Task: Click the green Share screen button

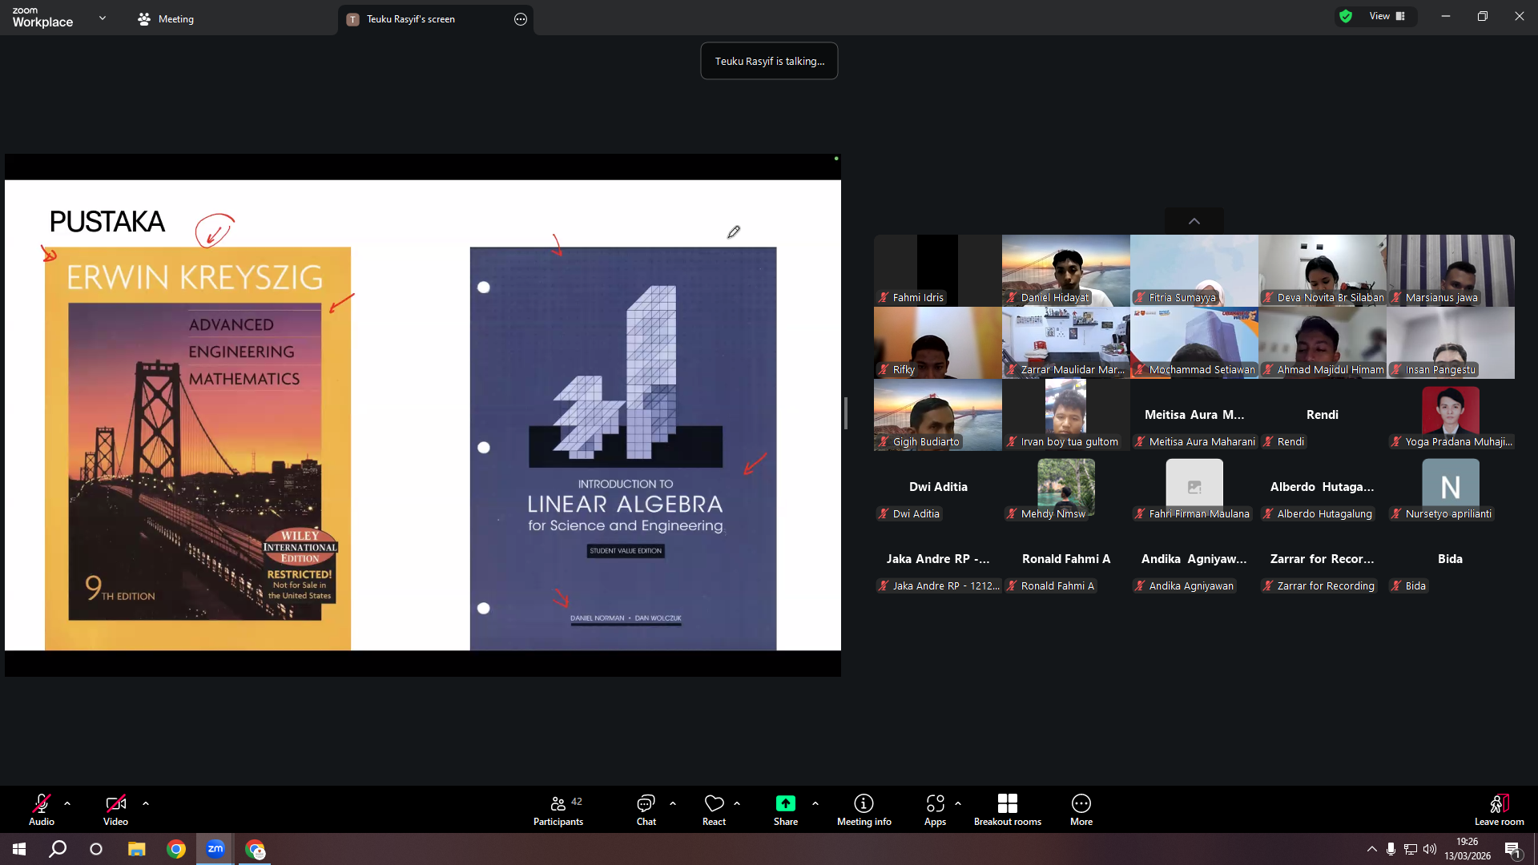Action: 786,810
